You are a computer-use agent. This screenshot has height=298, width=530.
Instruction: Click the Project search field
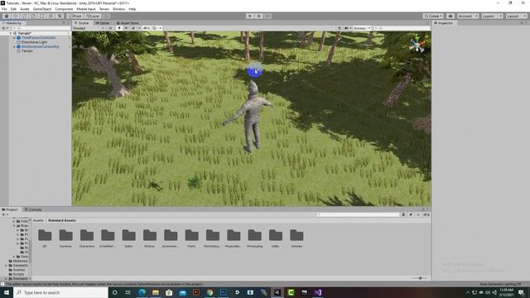click(x=359, y=215)
